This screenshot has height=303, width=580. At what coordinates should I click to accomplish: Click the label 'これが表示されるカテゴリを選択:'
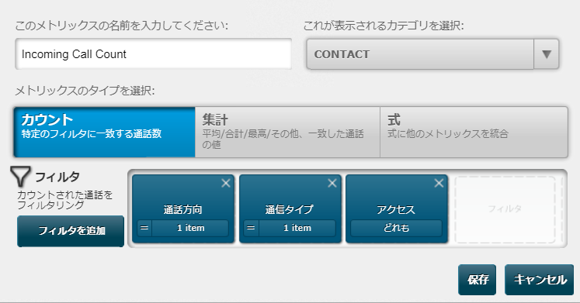pos(384,26)
